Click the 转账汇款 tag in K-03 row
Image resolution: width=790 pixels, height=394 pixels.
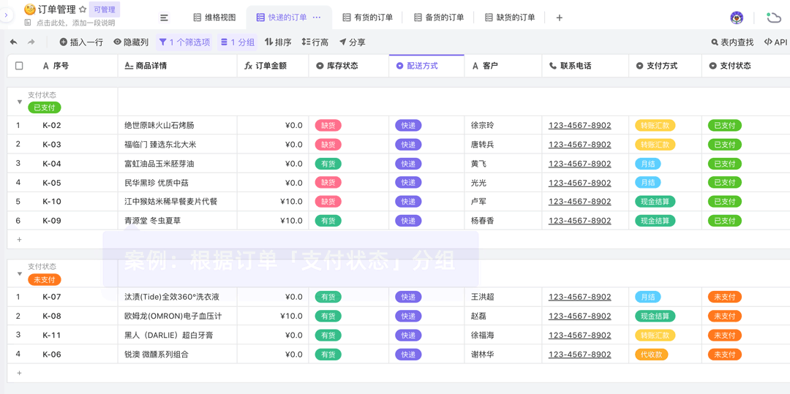pyautogui.click(x=655, y=145)
